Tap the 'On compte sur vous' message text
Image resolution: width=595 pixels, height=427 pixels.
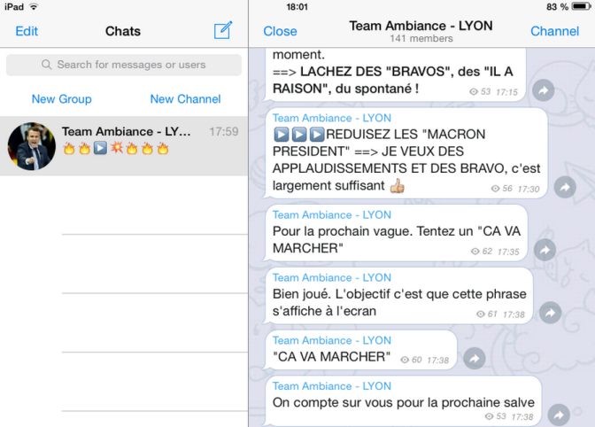point(404,402)
